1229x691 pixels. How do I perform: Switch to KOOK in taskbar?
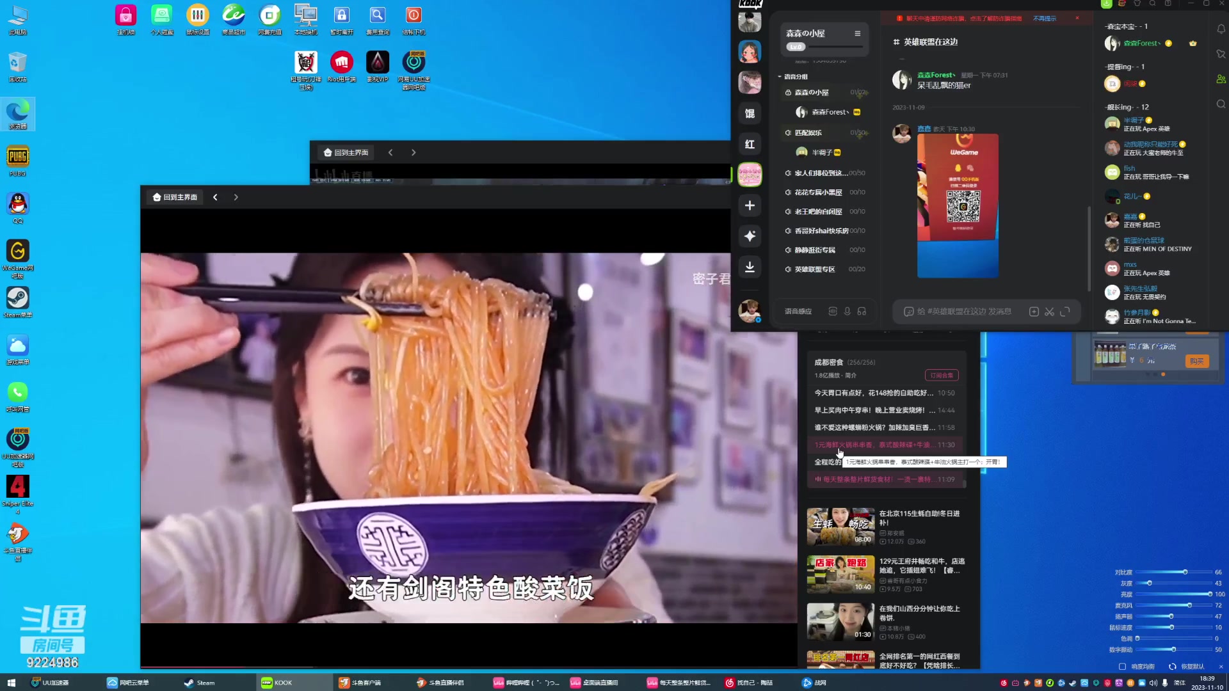click(294, 683)
